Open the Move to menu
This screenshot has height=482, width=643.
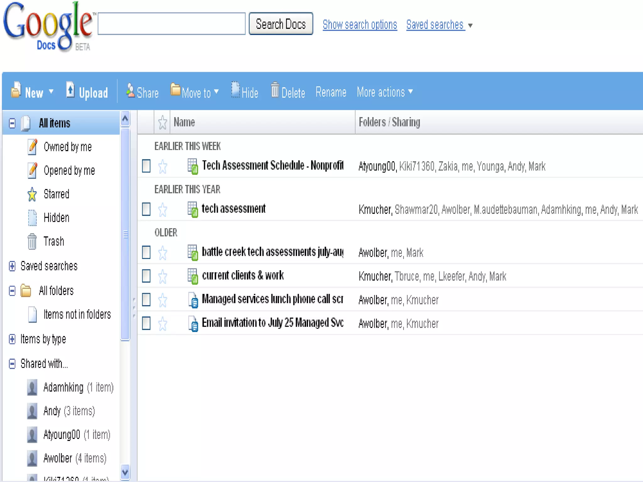point(196,93)
